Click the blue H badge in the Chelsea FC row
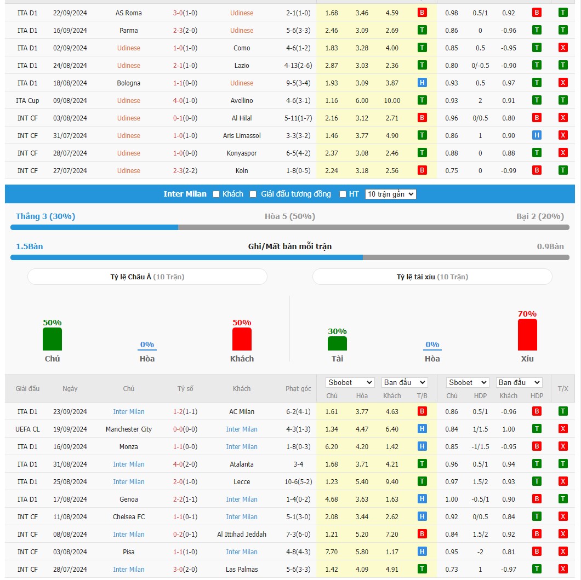581x580 pixels. [x=421, y=516]
